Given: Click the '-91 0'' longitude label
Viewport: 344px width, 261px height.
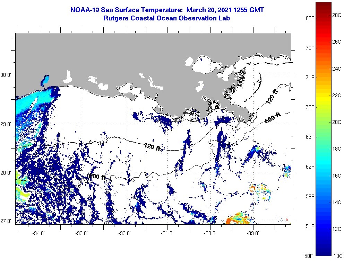Looking at the screenshot, I should click(x=167, y=233).
